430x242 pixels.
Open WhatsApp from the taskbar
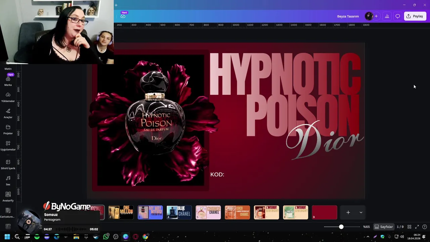(106, 237)
